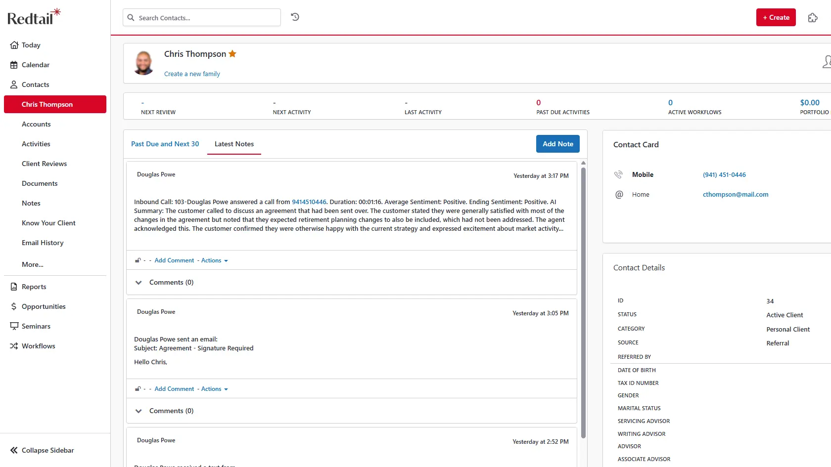
Task: Click the contact icon right of the header
Action: [x=827, y=62]
